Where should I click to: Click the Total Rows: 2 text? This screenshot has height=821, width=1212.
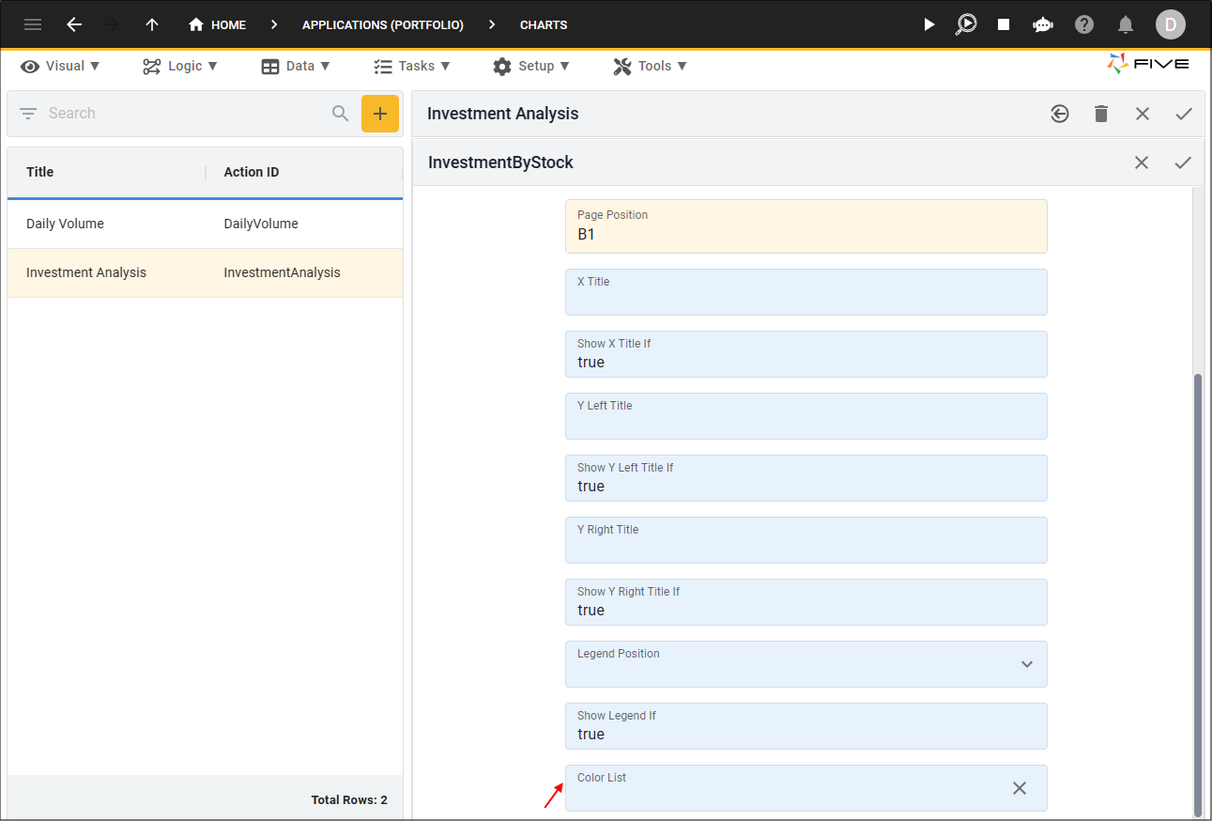(x=349, y=800)
